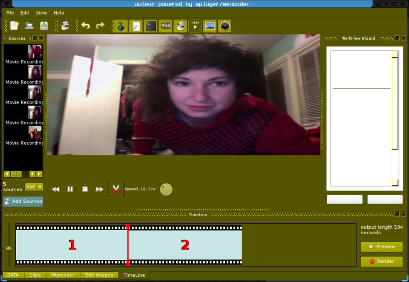Click the undo arrow icon

click(x=86, y=26)
